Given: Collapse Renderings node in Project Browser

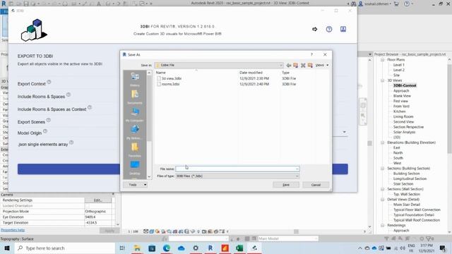Looking at the screenshot, I should coord(383,225).
